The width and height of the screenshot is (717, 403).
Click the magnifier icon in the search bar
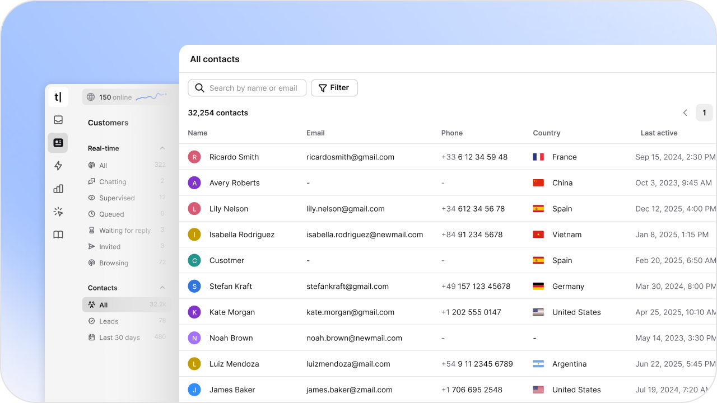199,88
